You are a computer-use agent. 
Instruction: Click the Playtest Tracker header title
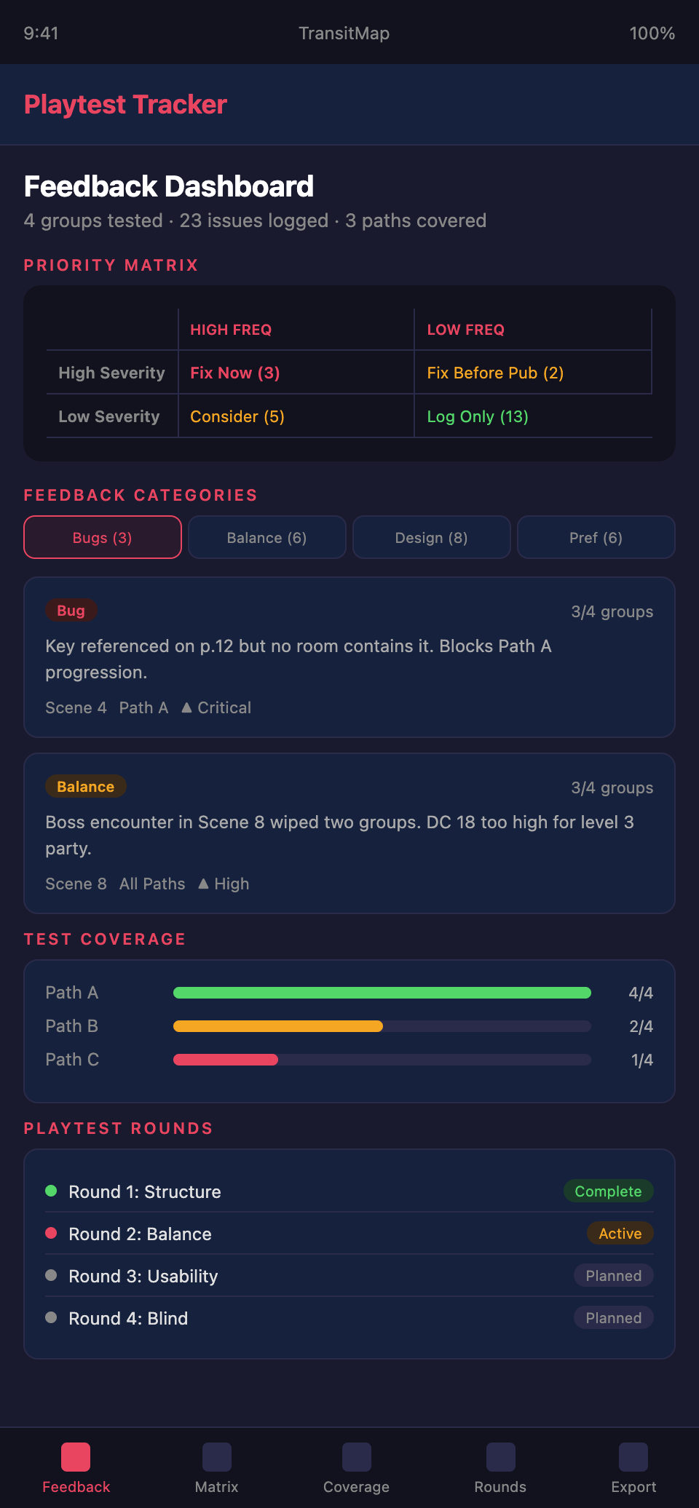tap(125, 105)
